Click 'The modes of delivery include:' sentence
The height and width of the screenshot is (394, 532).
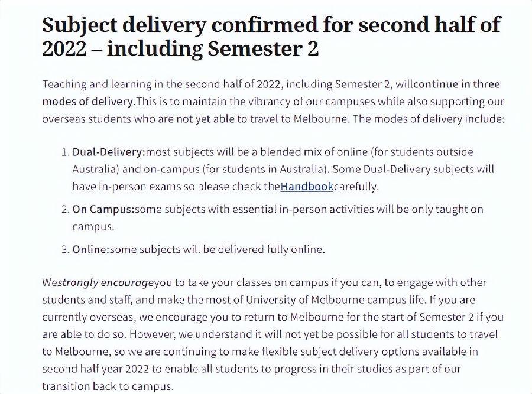pos(430,118)
